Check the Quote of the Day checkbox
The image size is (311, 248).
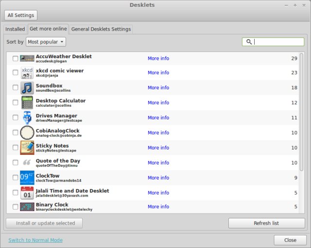(x=16, y=163)
